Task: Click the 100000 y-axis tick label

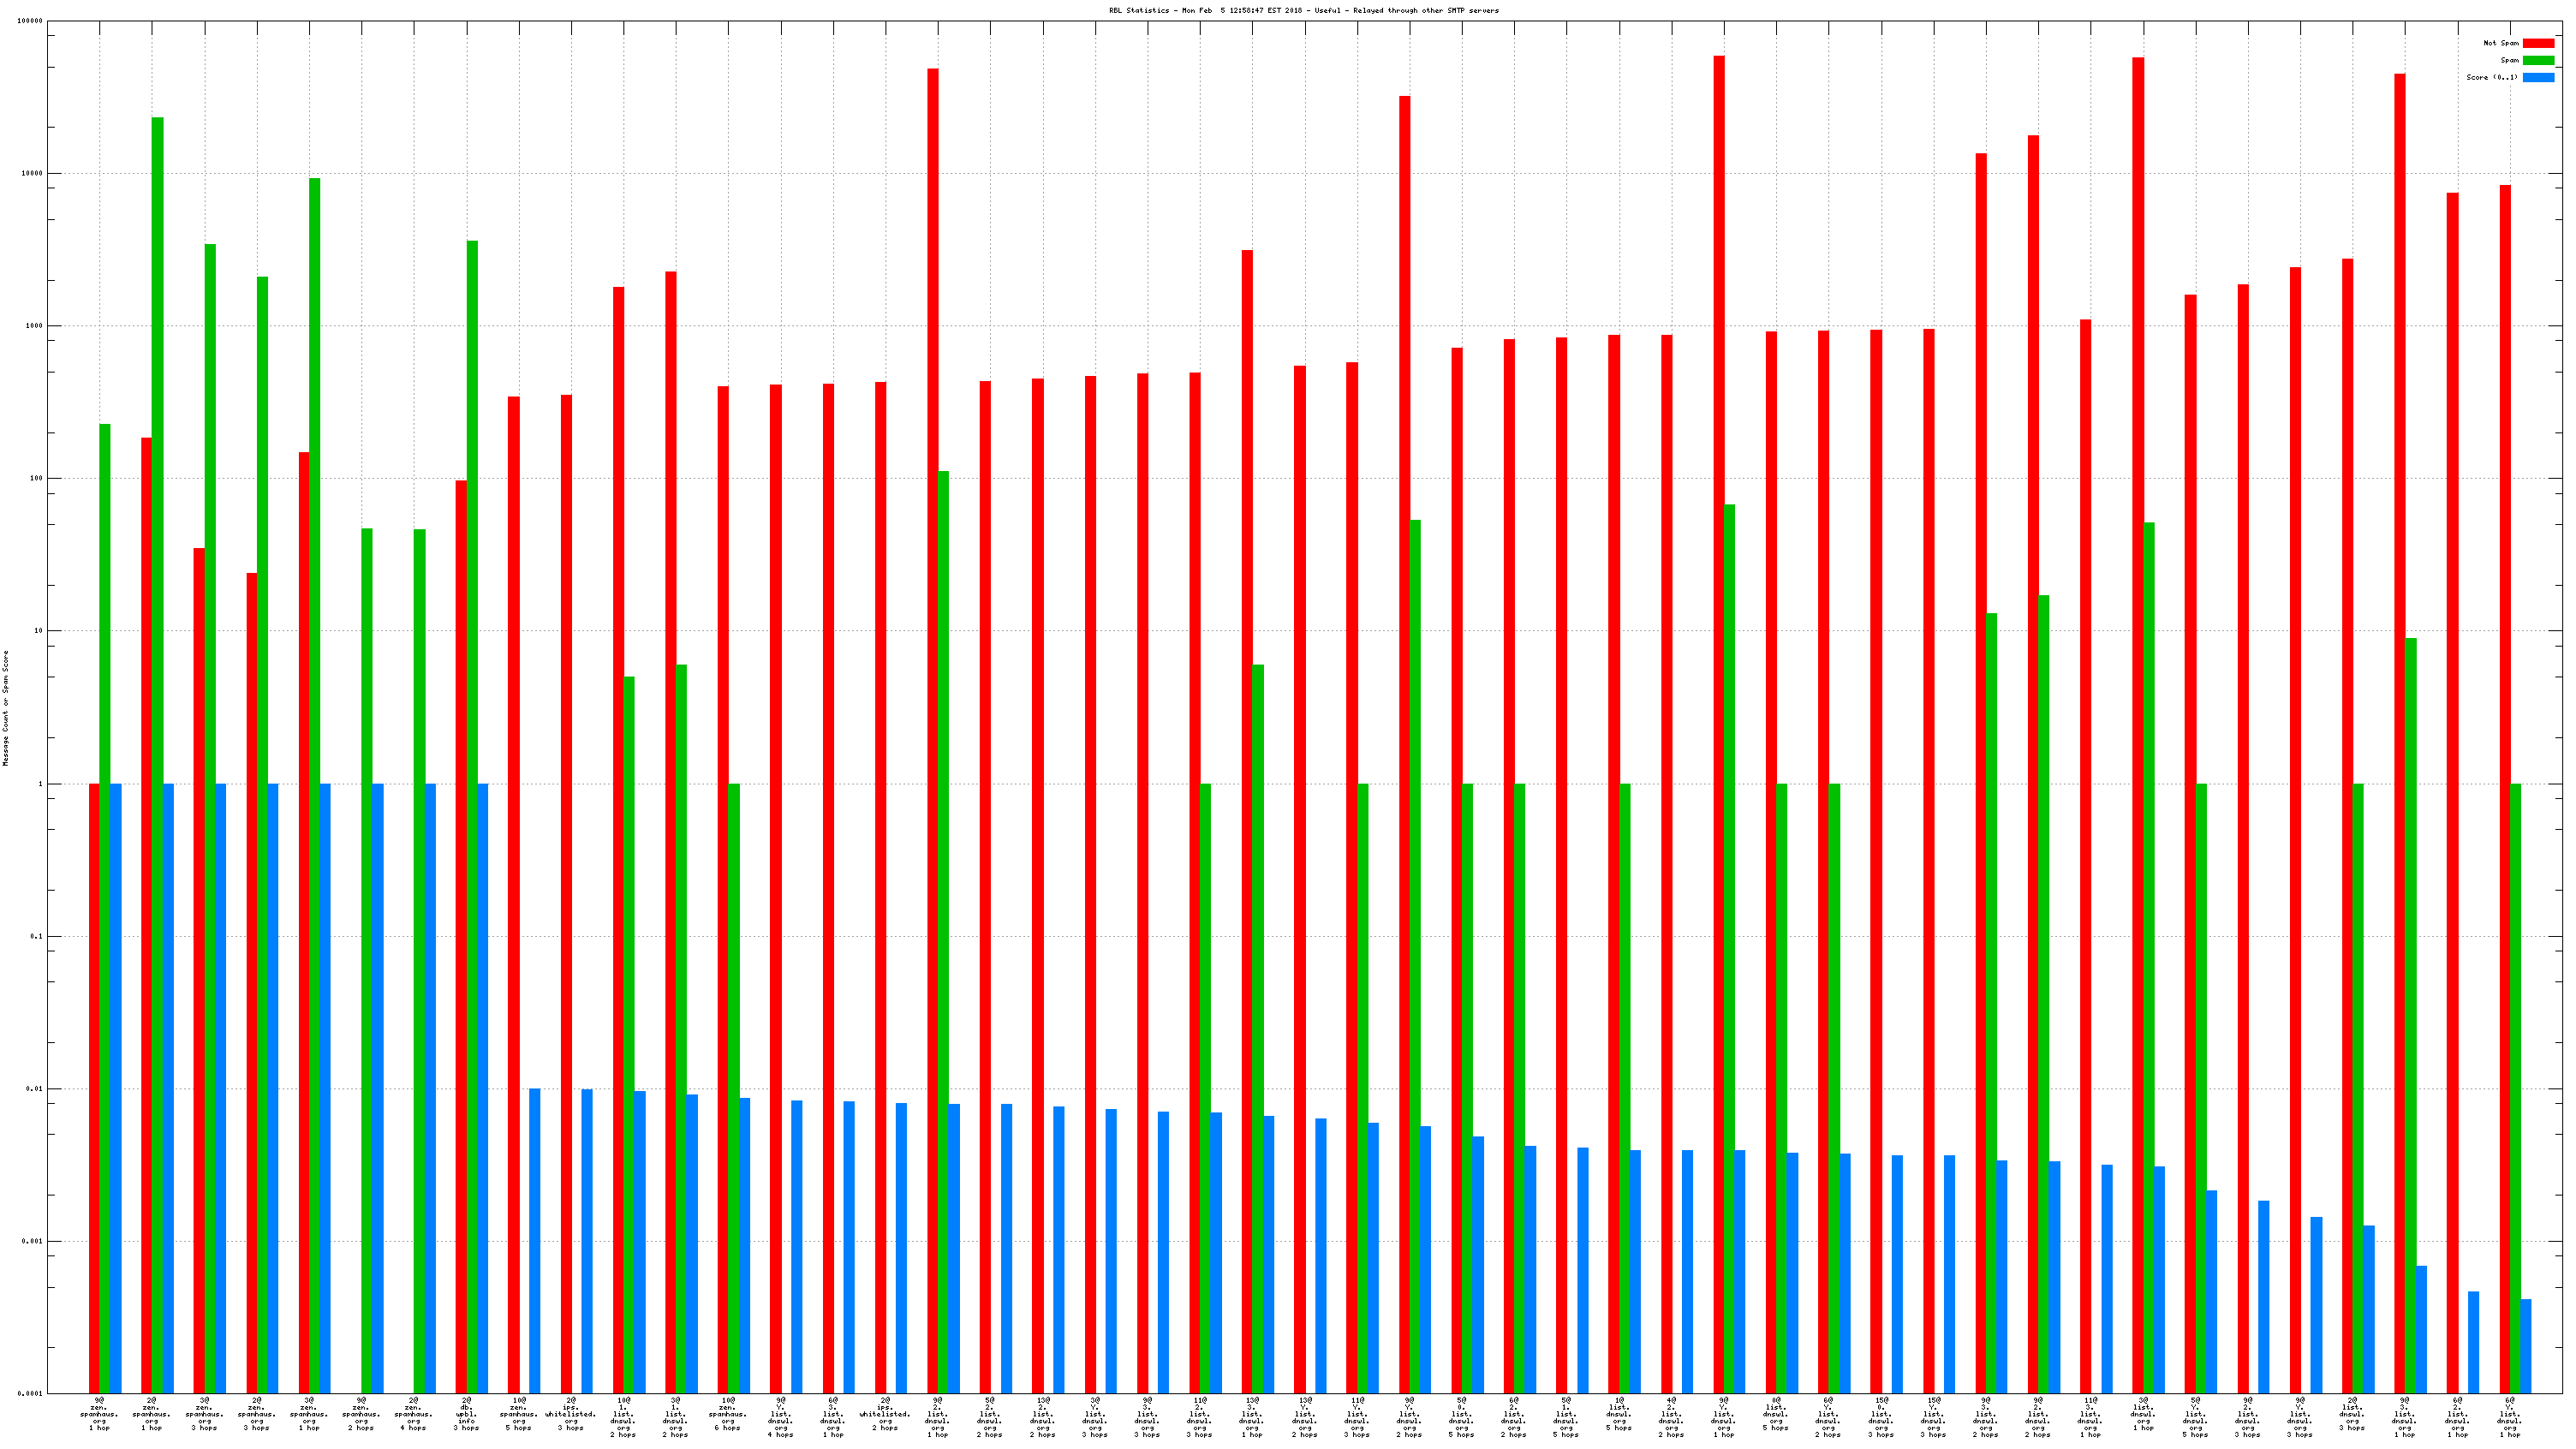Action: pos(30,21)
